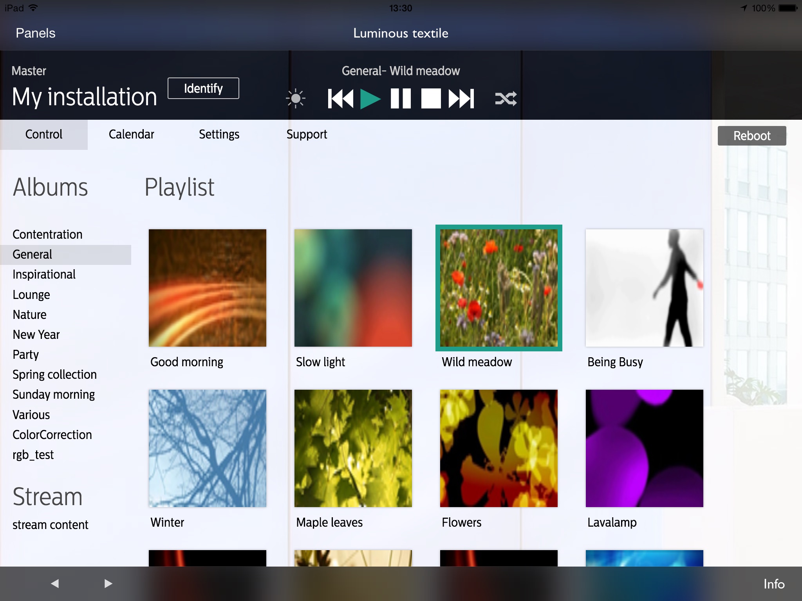The image size is (802, 601).
Task: Select the Spring collection album
Action: point(54,374)
